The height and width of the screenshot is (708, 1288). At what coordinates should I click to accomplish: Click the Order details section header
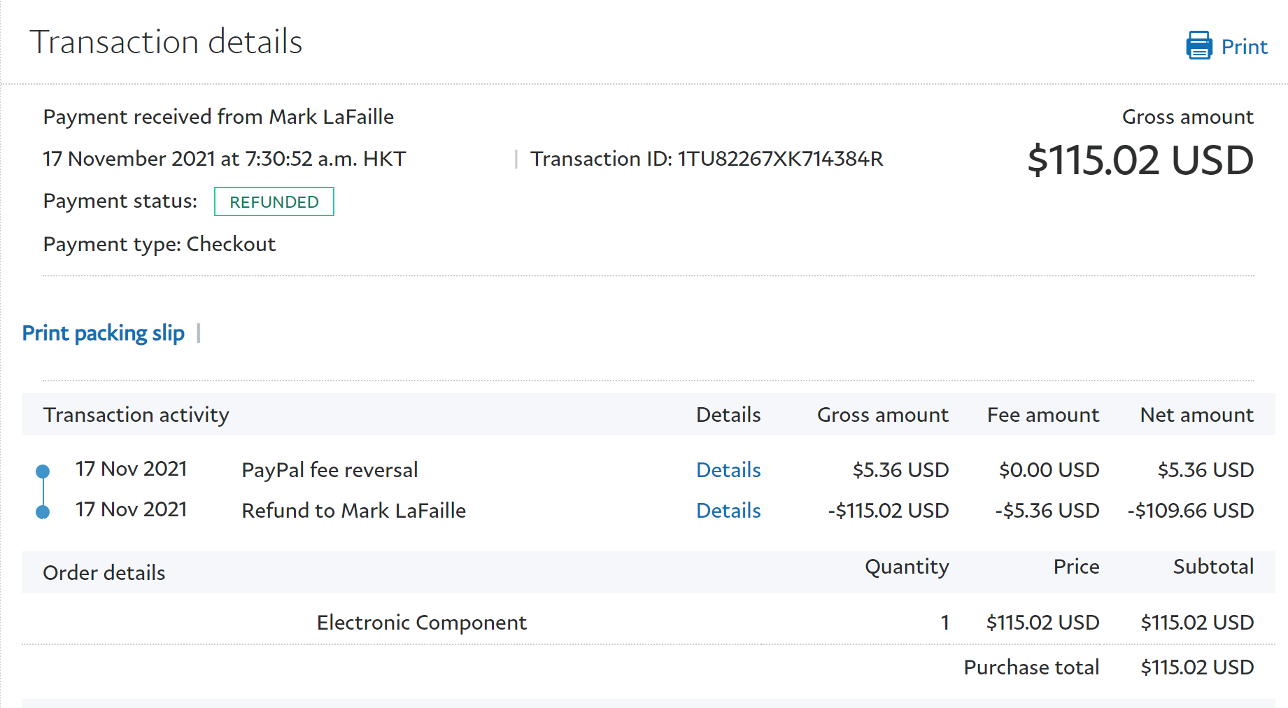click(x=104, y=573)
